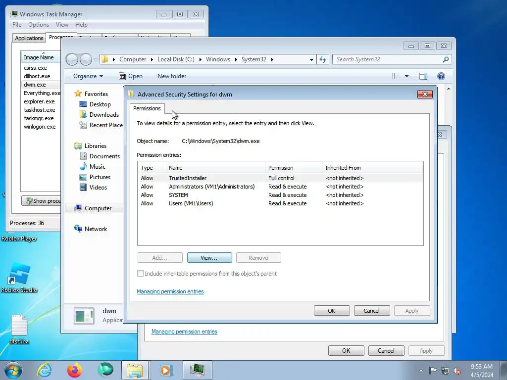The width and height of the screenshot is (507, 380).
Task: Toggle the preview pane icon
Action: point(423,76)
